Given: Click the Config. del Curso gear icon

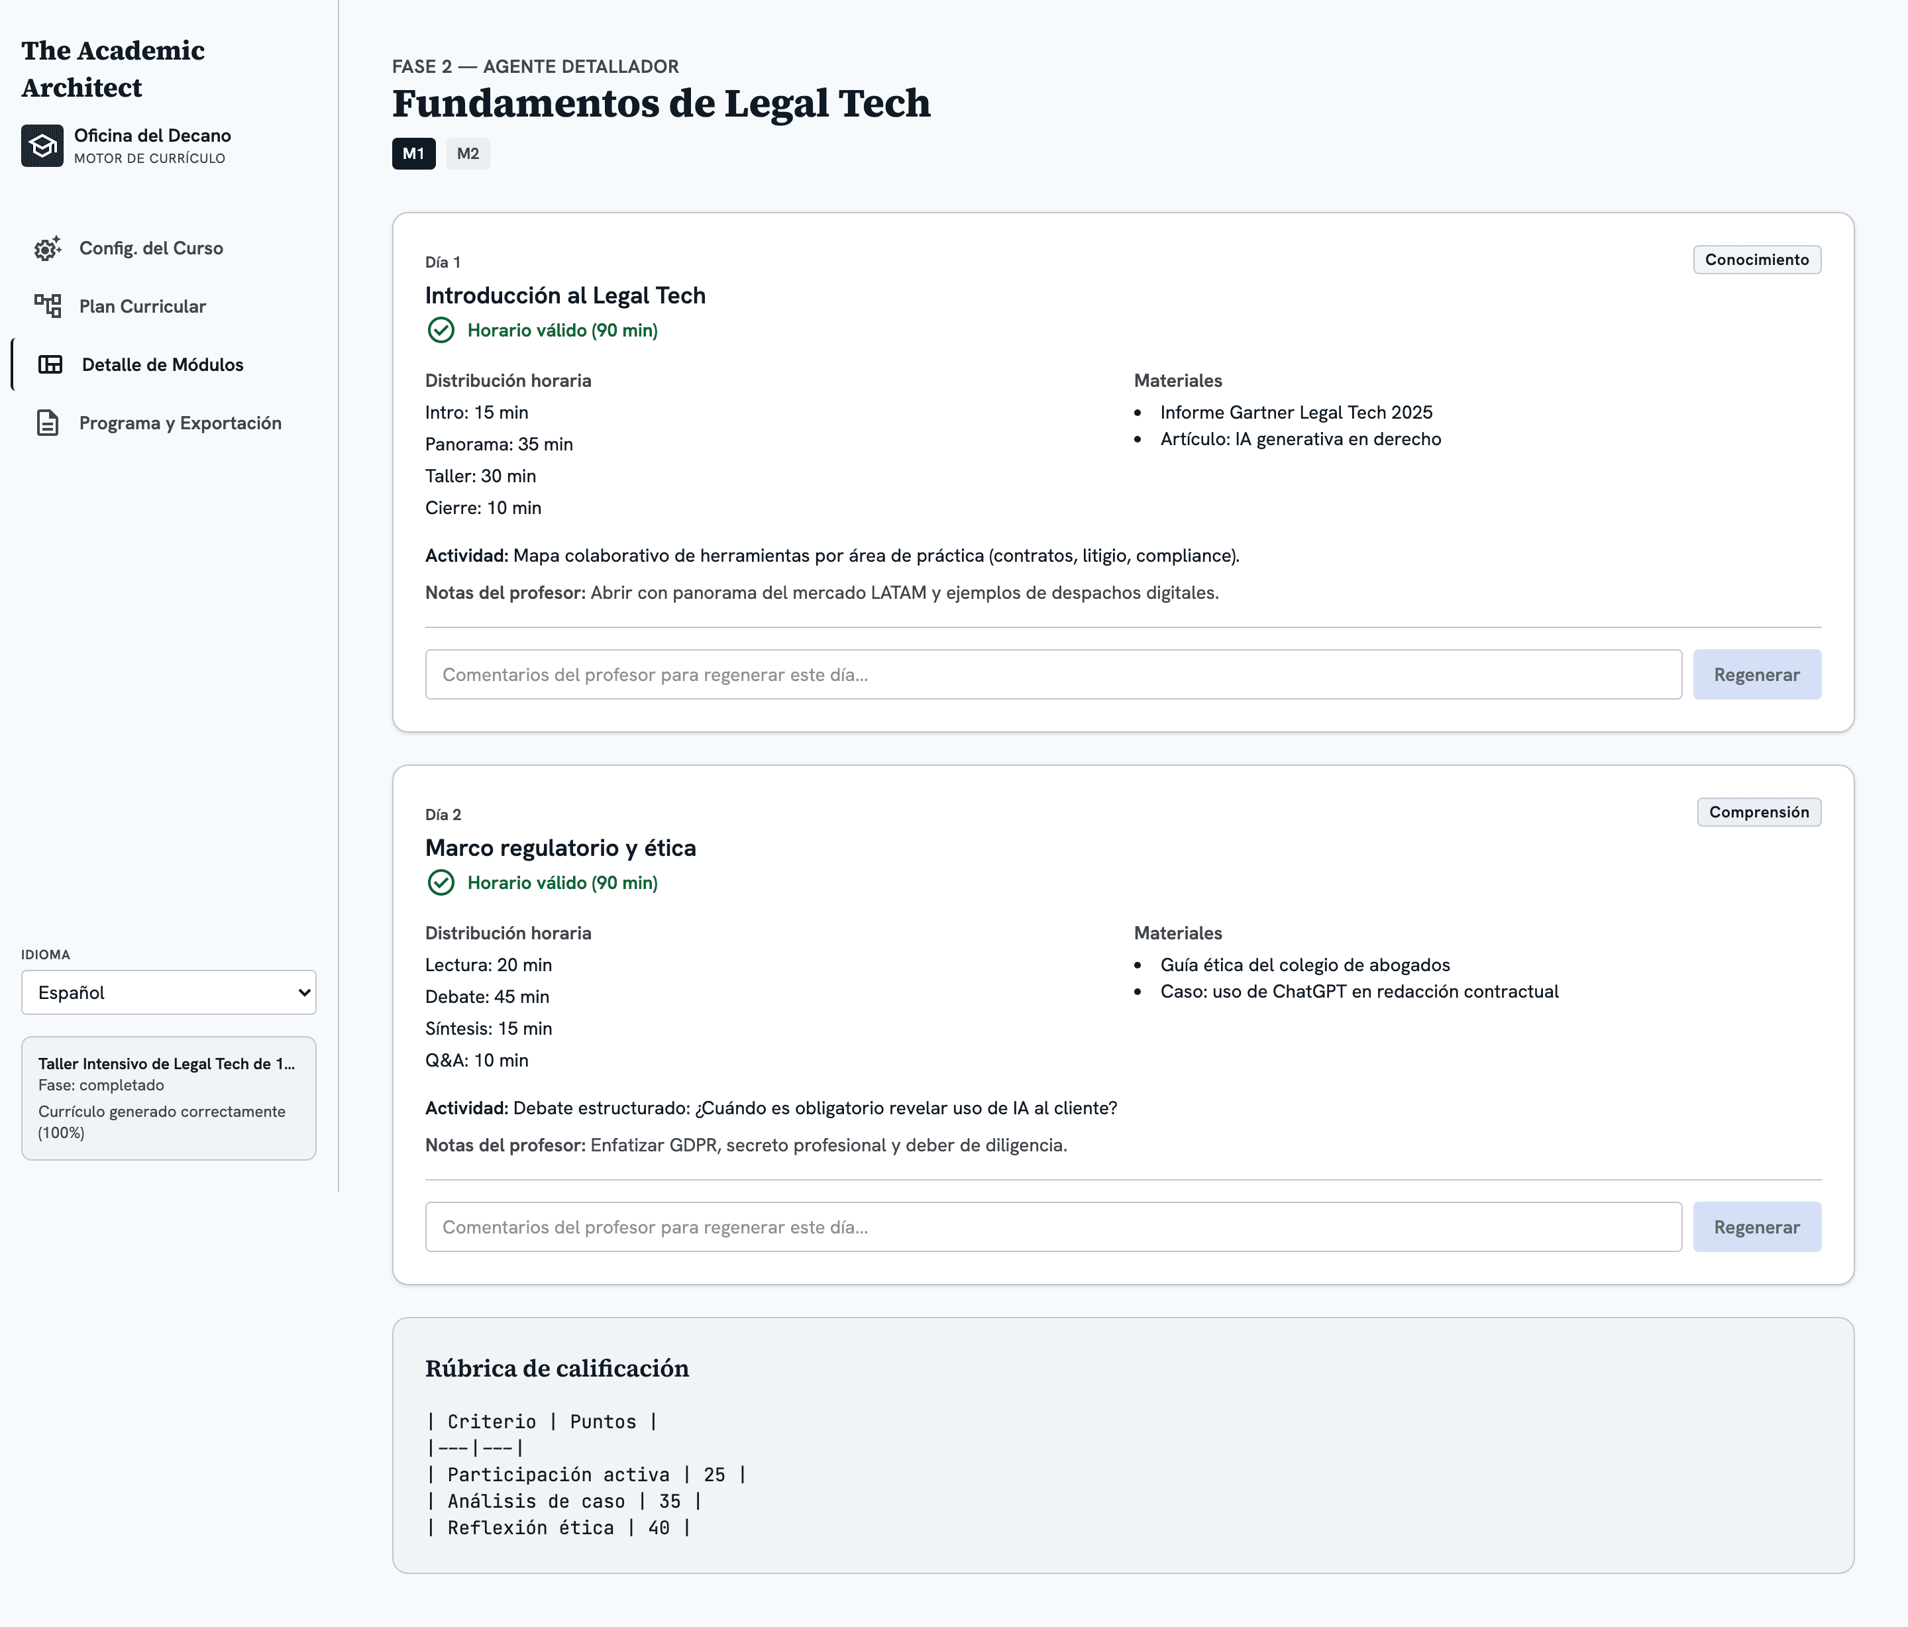Looking at the screenshot, I should click(x=48, y=248).
